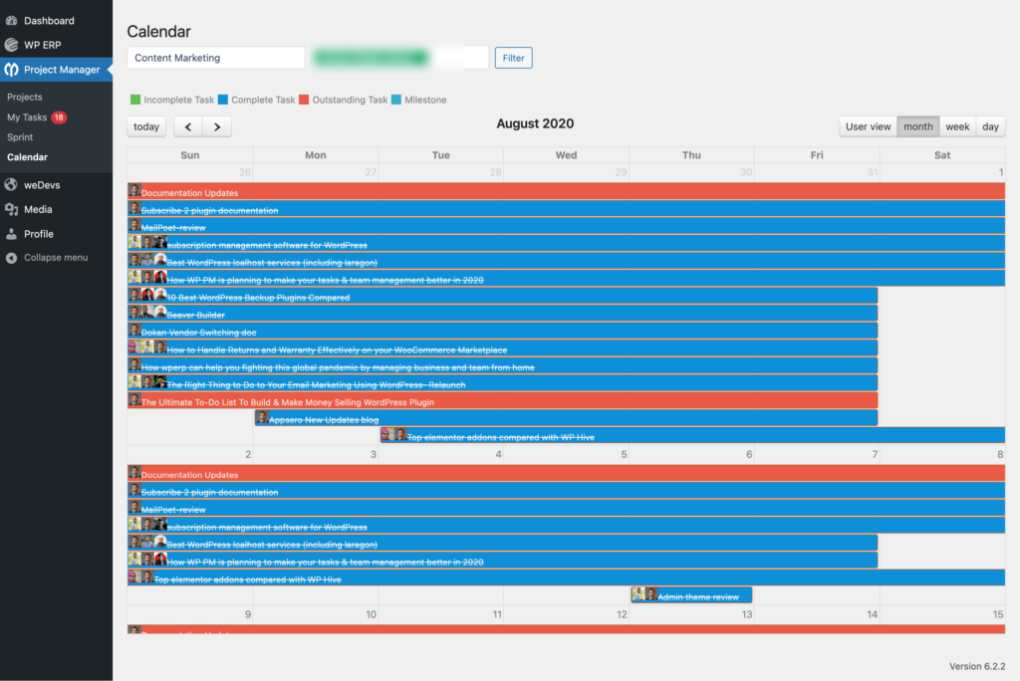Open How WP PM is planning task, second week

tap(503, 562)
